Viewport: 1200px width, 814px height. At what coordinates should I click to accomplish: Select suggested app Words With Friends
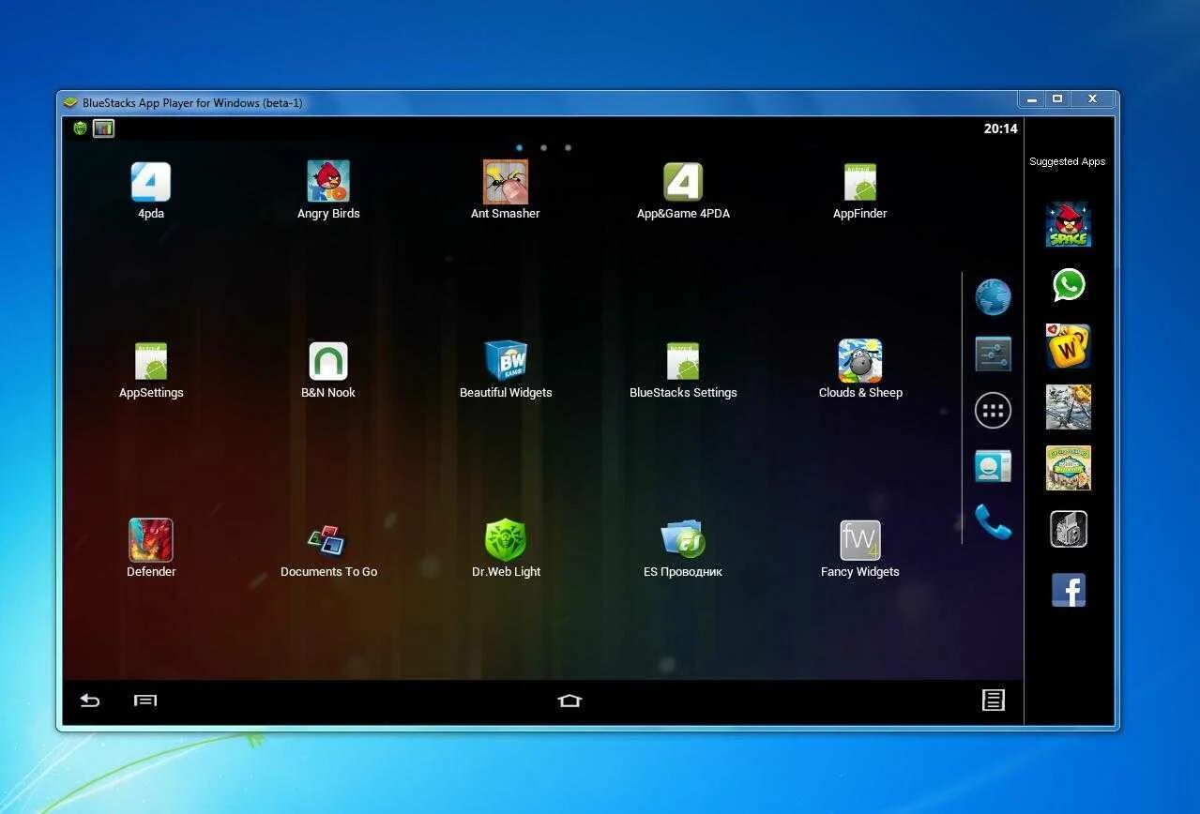pos(1069,346)
